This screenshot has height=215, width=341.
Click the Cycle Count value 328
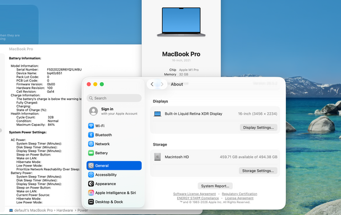pyautogui.click(x=51, y=117)
